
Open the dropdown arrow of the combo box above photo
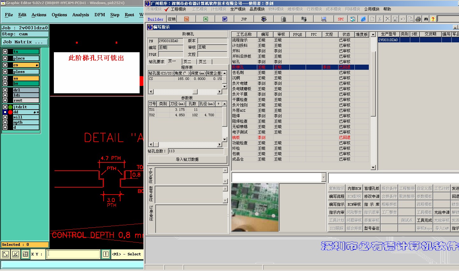click(324, 177)
